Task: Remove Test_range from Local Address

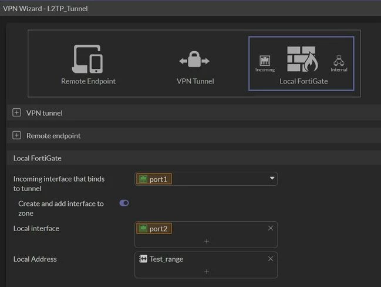Action: click(271, 259)
